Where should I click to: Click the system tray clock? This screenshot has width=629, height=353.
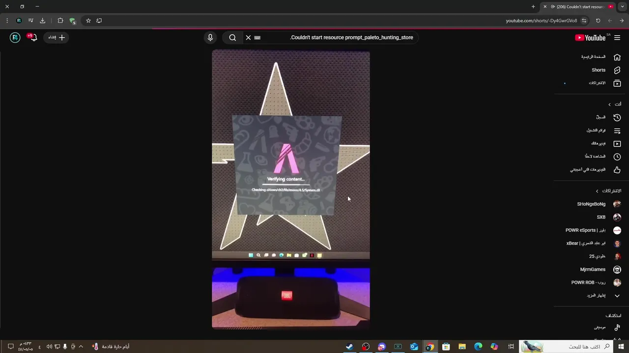coord(25,347)
